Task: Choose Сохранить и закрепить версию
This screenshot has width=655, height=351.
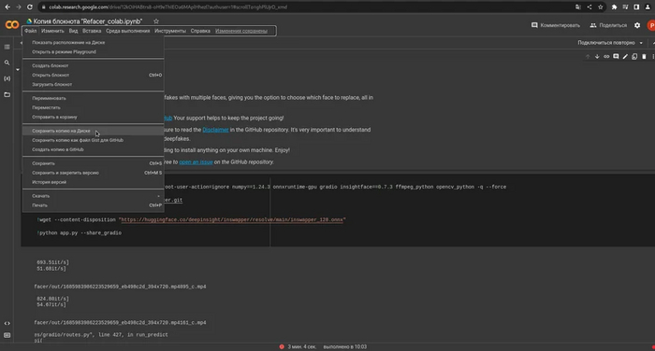Action: [94, 173]
